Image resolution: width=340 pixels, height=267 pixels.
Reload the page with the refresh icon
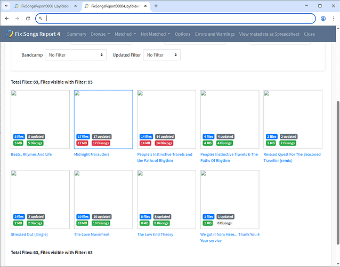tap(28, 19)
